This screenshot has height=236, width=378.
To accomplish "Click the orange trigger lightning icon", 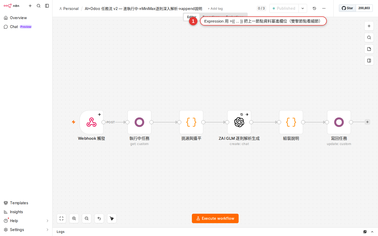I will (73, 122).
